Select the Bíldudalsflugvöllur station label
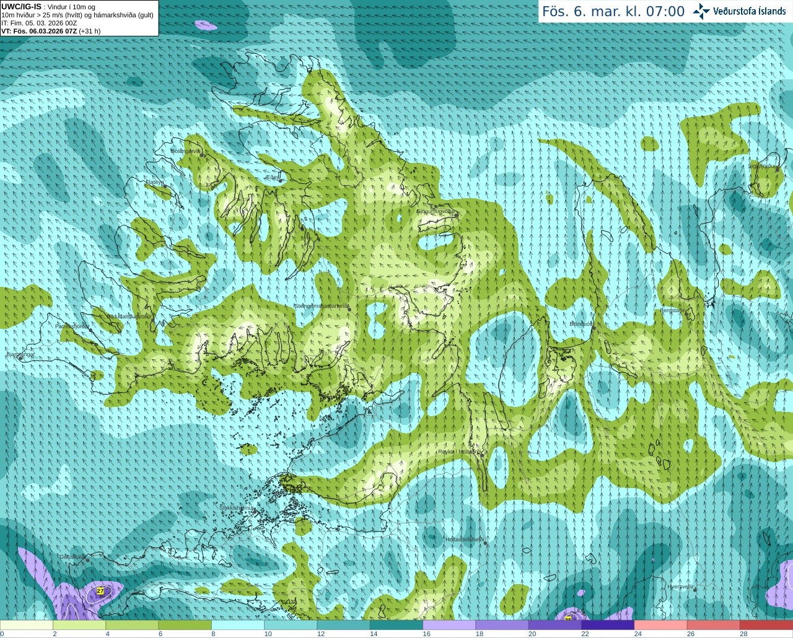Viewport: 793px width, 638px height. click(x=129, y=316)
